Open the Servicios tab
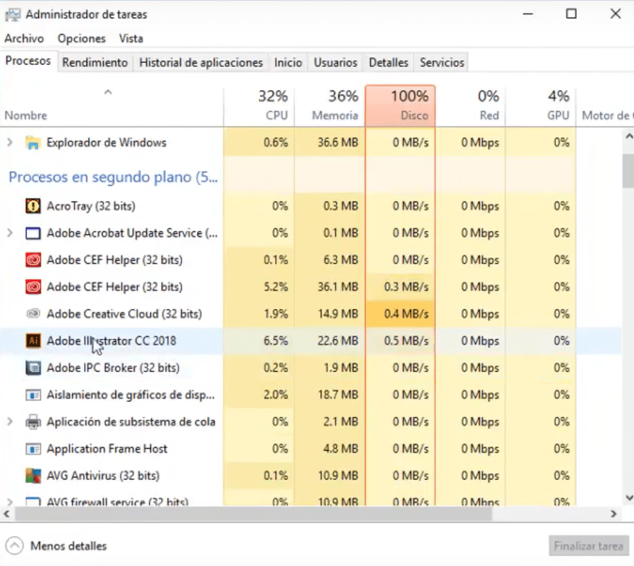This screenshot has height=566, width=634. [442, 63]
